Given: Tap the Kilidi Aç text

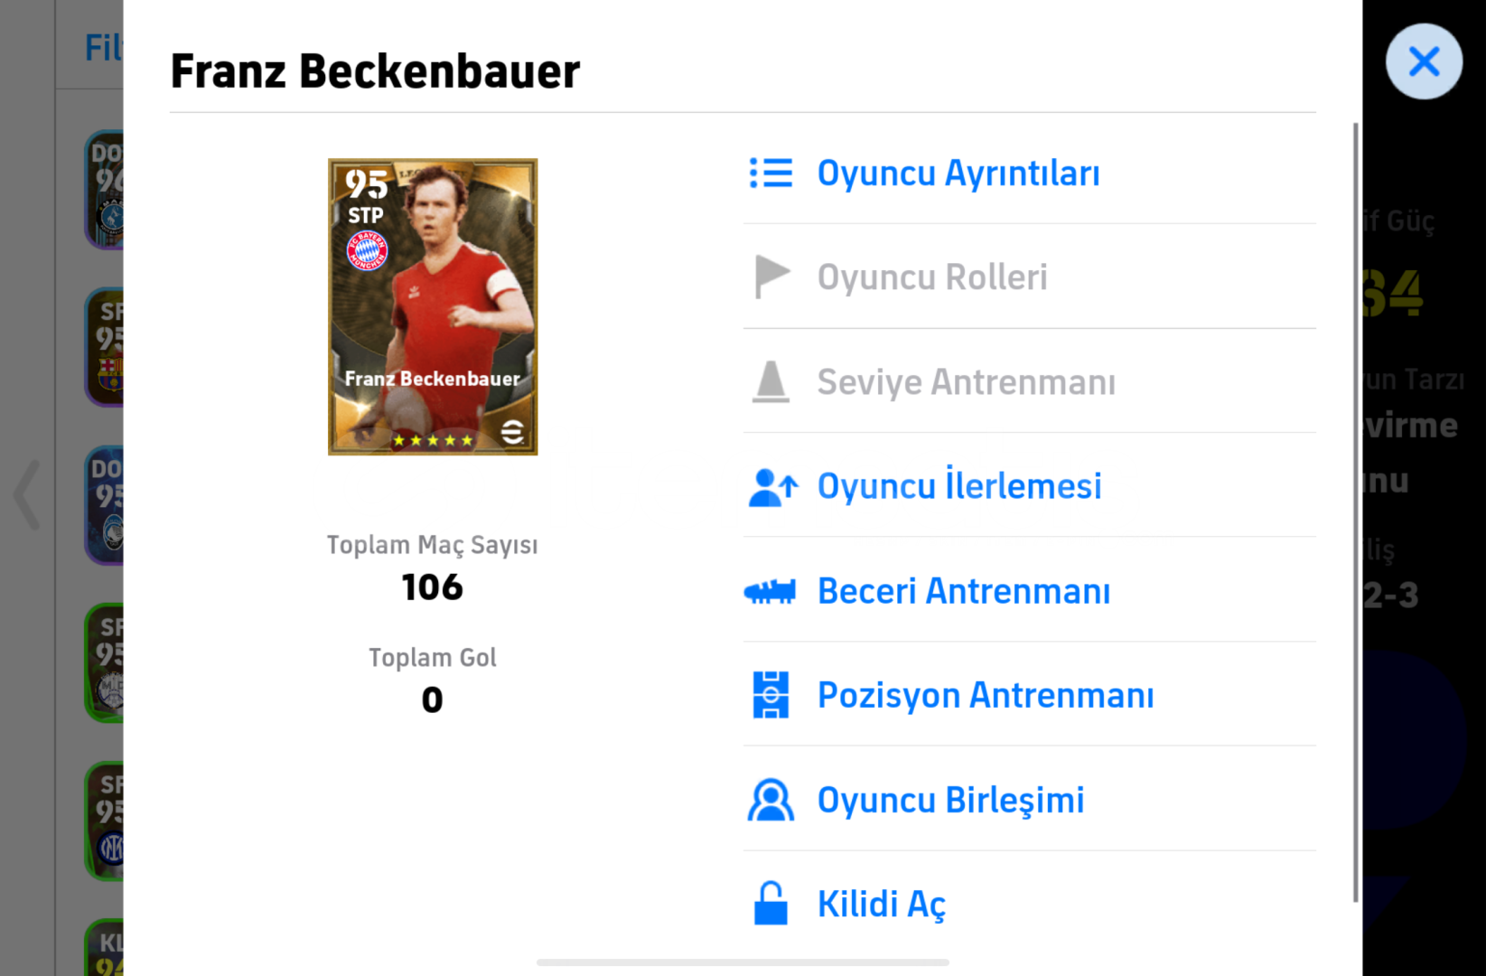Looking at the screenshot, I should [881, 904].
